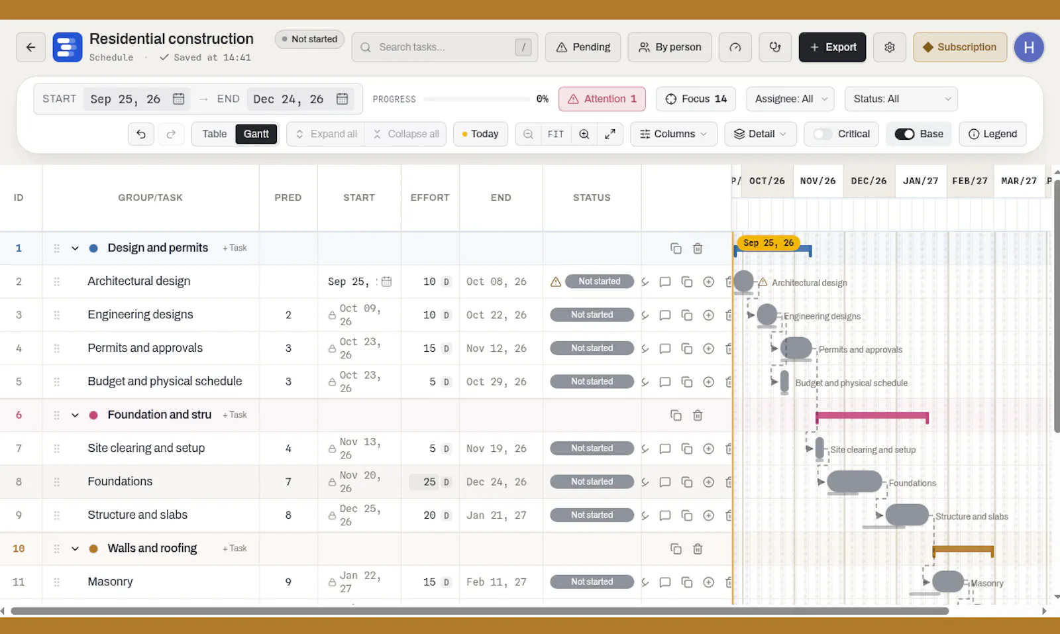Open fullscreen expand icon

tap(609, 134)
